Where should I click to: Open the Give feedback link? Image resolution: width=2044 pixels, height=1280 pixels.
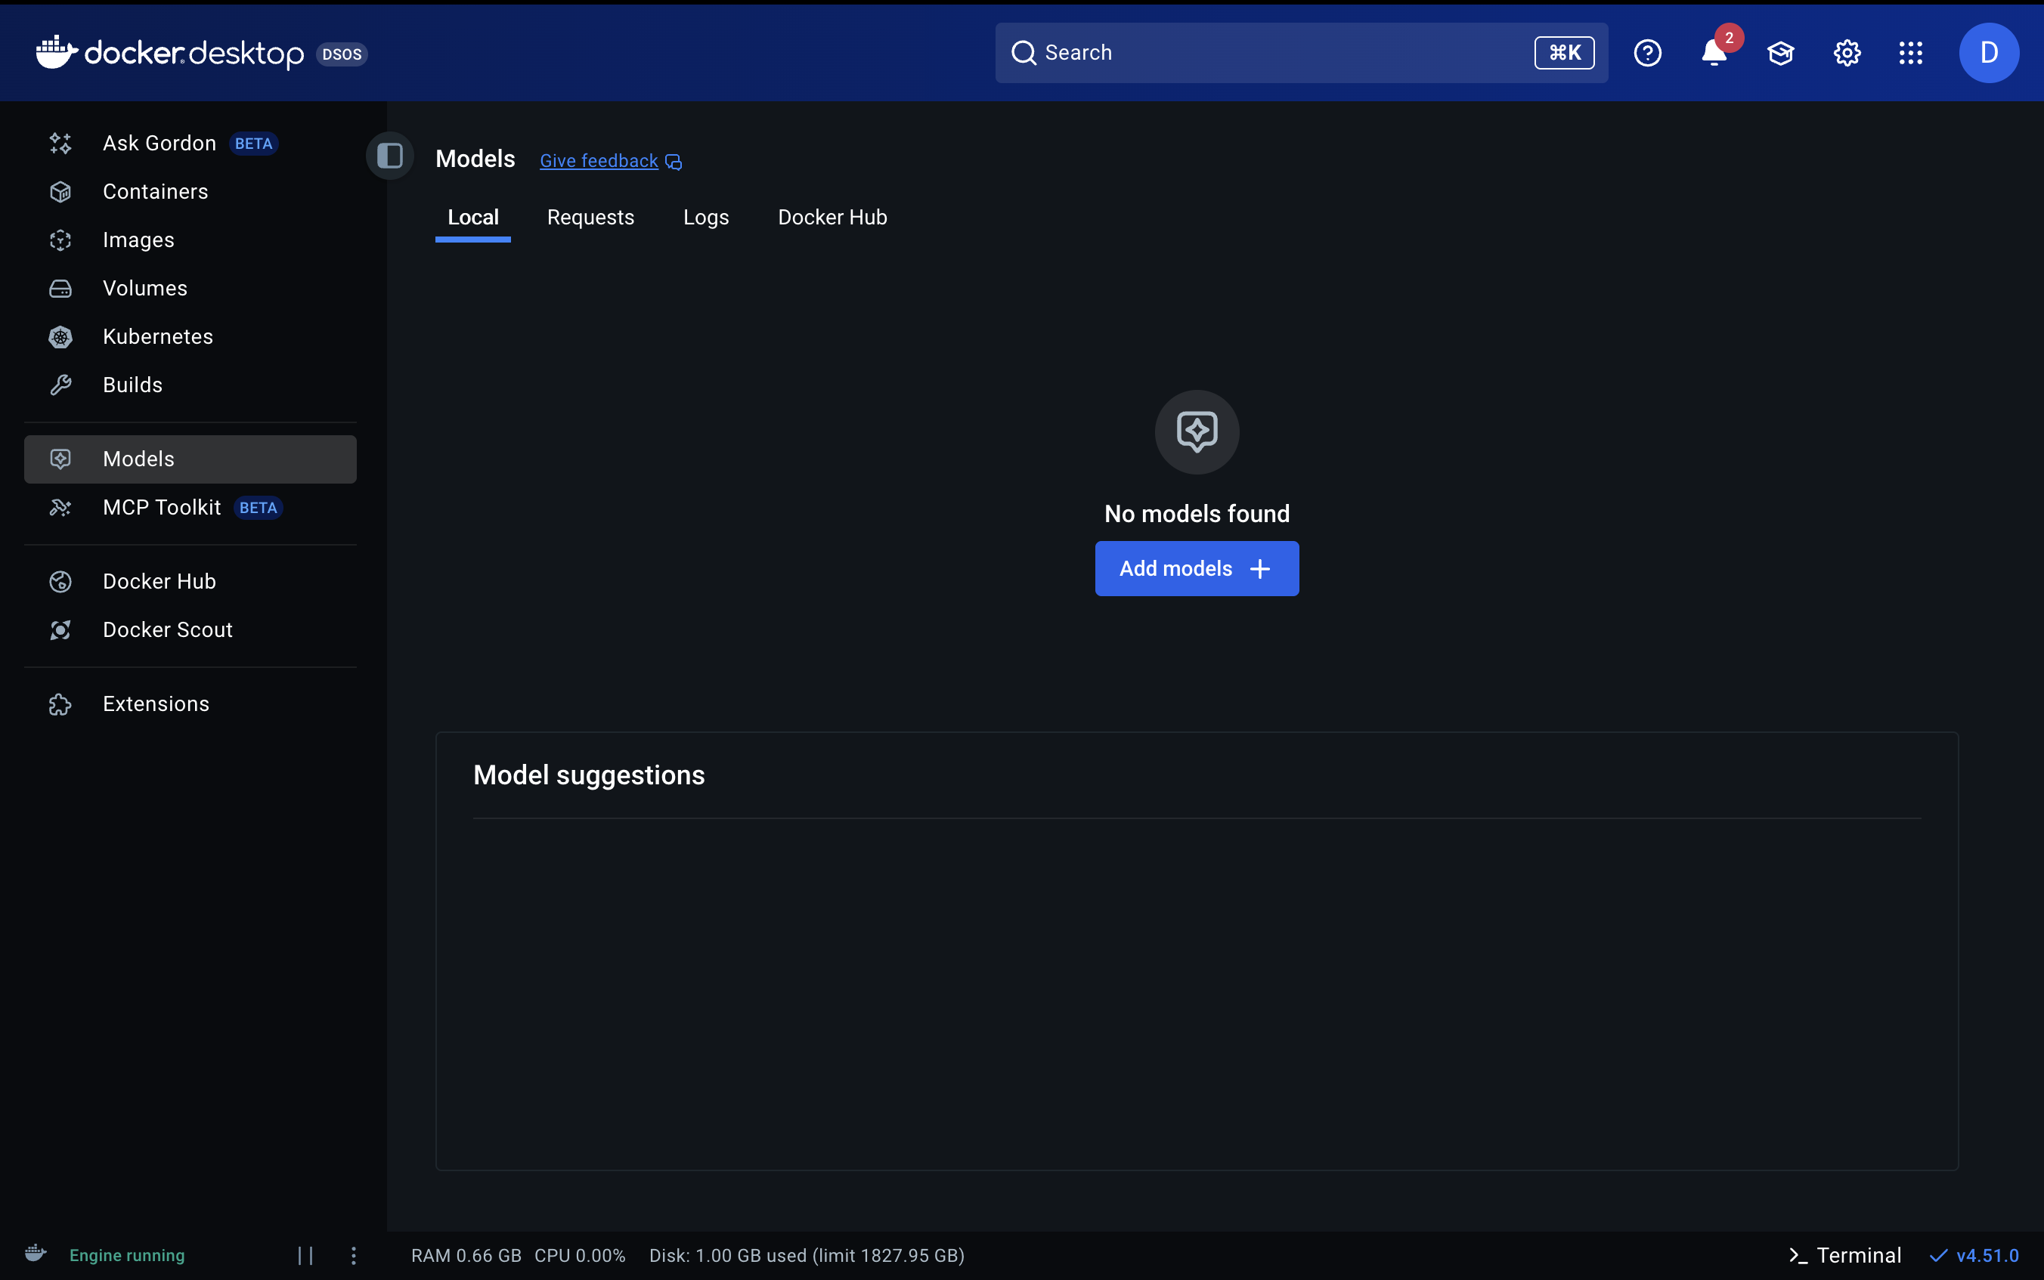pos(599,161)
